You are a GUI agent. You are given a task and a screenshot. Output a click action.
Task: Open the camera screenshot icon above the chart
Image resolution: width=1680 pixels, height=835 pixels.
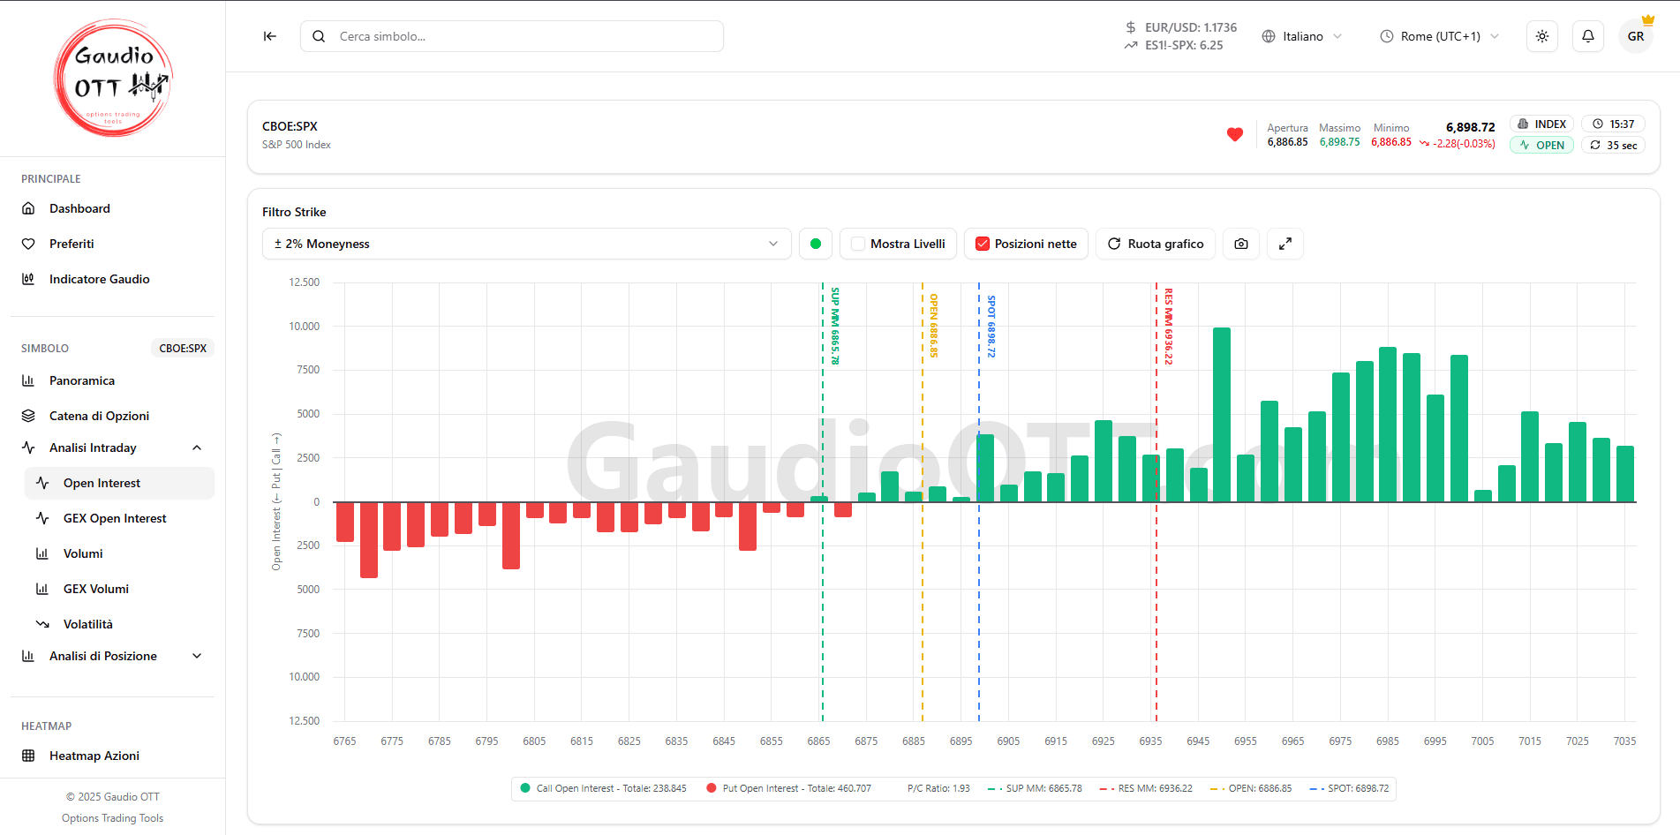pos(1240,244)
